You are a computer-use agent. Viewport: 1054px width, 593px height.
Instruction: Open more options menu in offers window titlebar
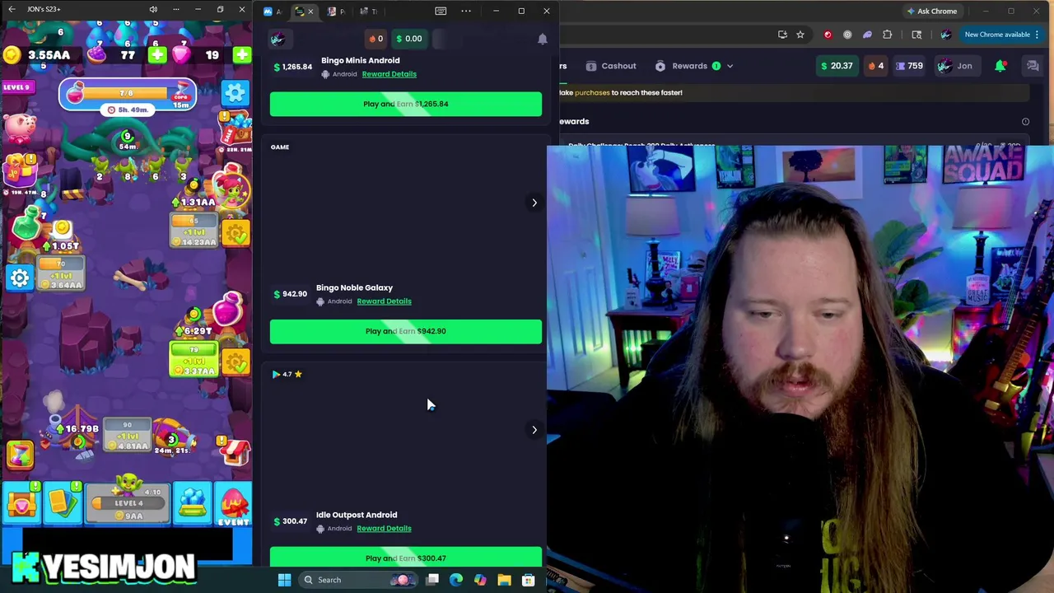pyautogui.click(x=466, y=11)
